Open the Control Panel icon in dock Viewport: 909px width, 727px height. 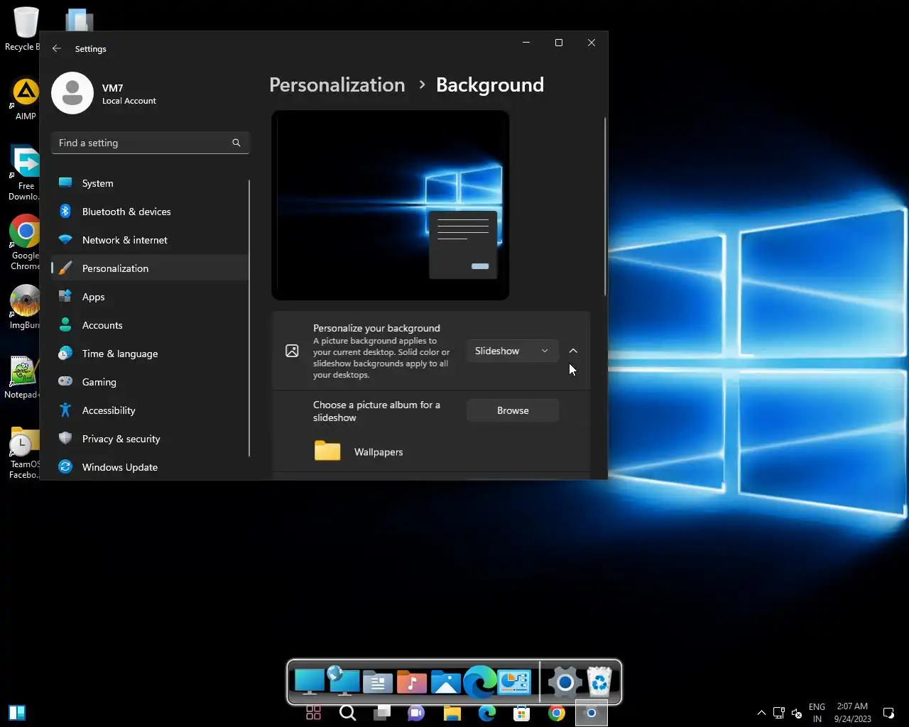(514, 682)
